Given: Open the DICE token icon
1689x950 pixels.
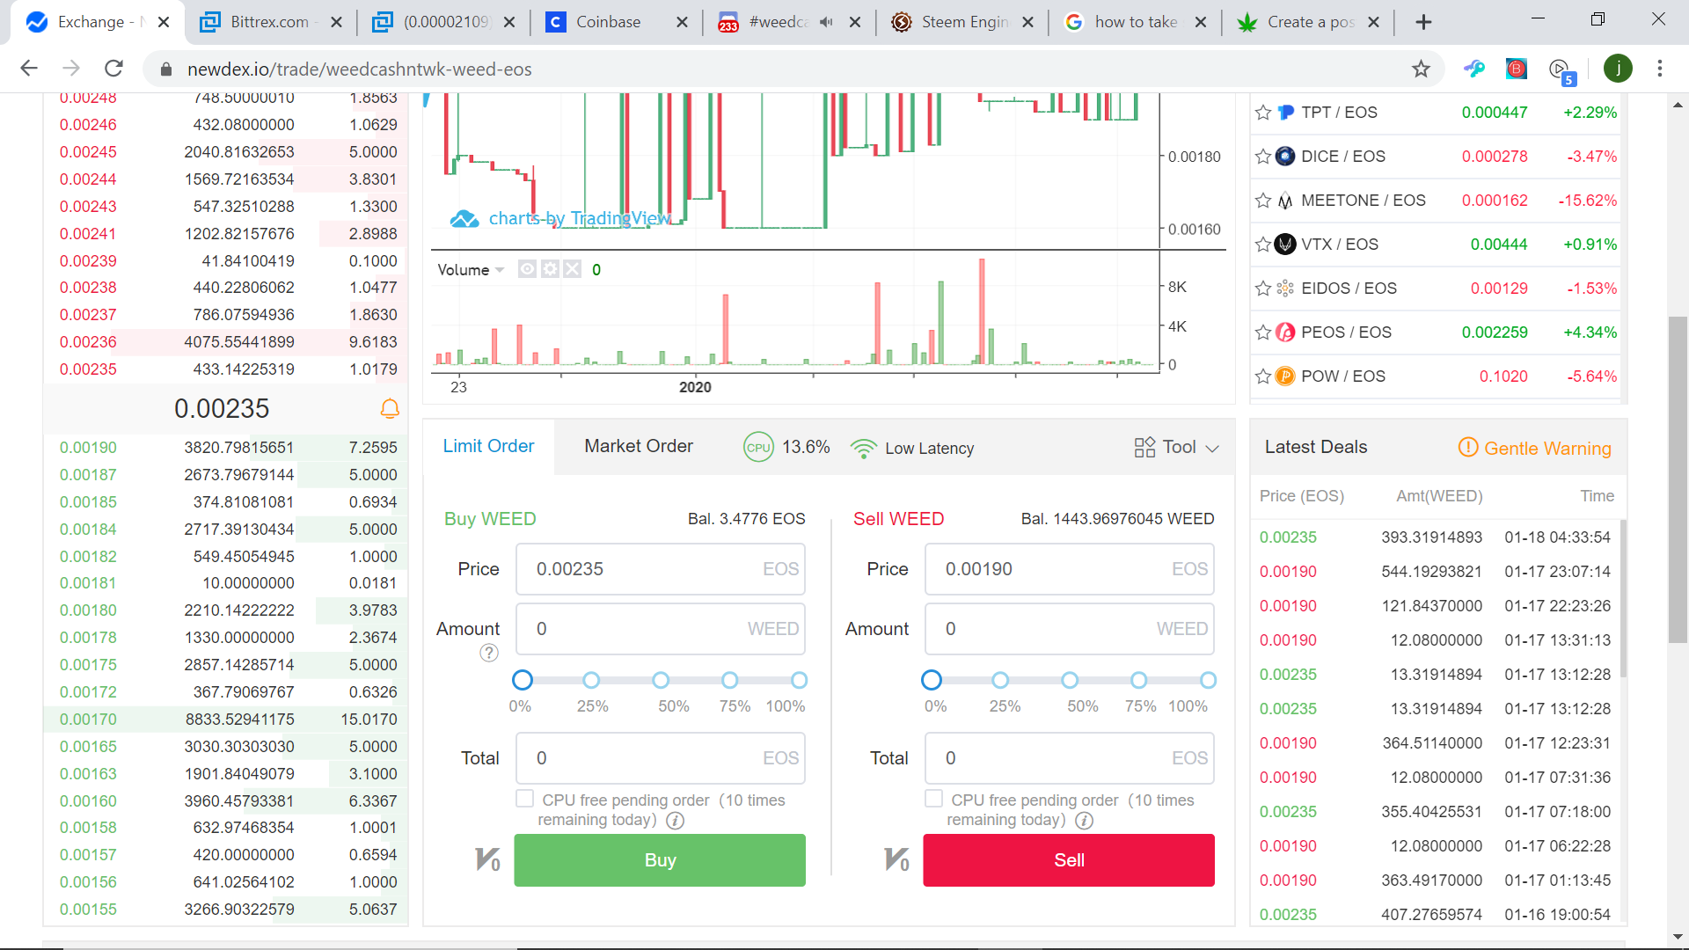Looking at the screenshot, I should pyautogui.click(x=1285, y=157).
